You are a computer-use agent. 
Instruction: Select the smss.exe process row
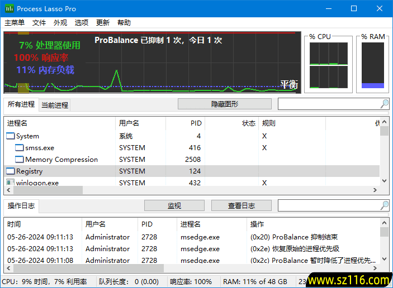(192, 148)
